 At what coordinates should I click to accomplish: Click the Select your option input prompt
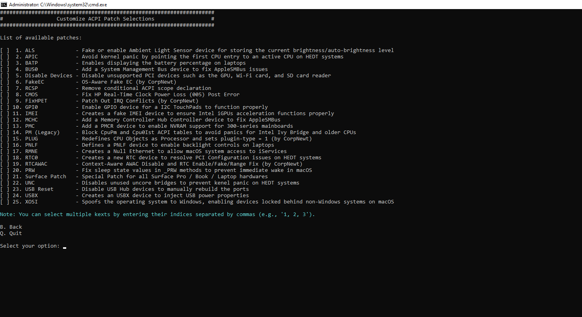tap(65, 246)
